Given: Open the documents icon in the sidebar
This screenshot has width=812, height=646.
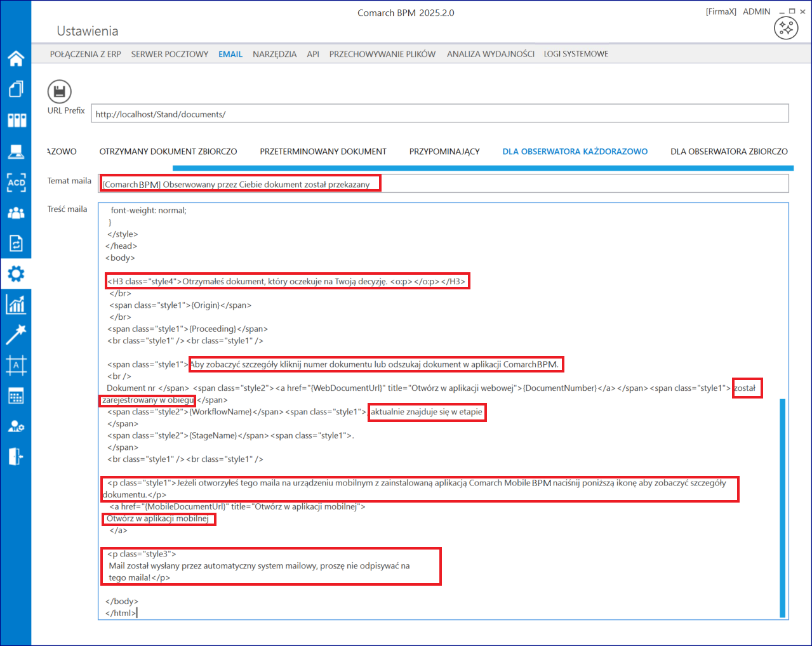Looking at the screenshot, I should pos(16,89).
